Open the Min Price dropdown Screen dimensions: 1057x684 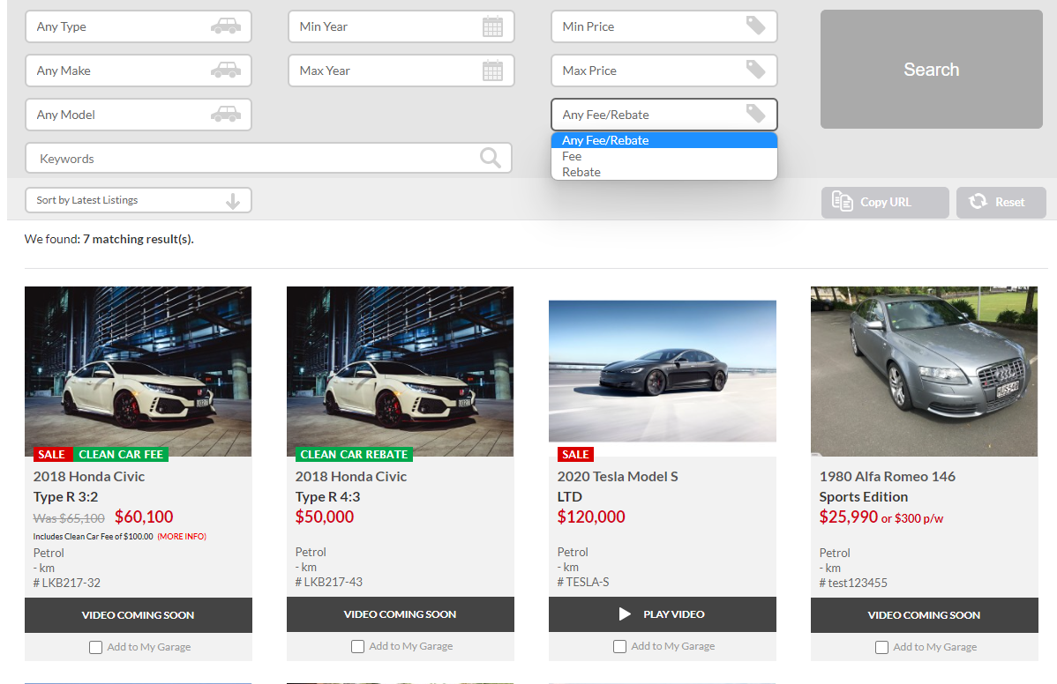click(664, 26)
